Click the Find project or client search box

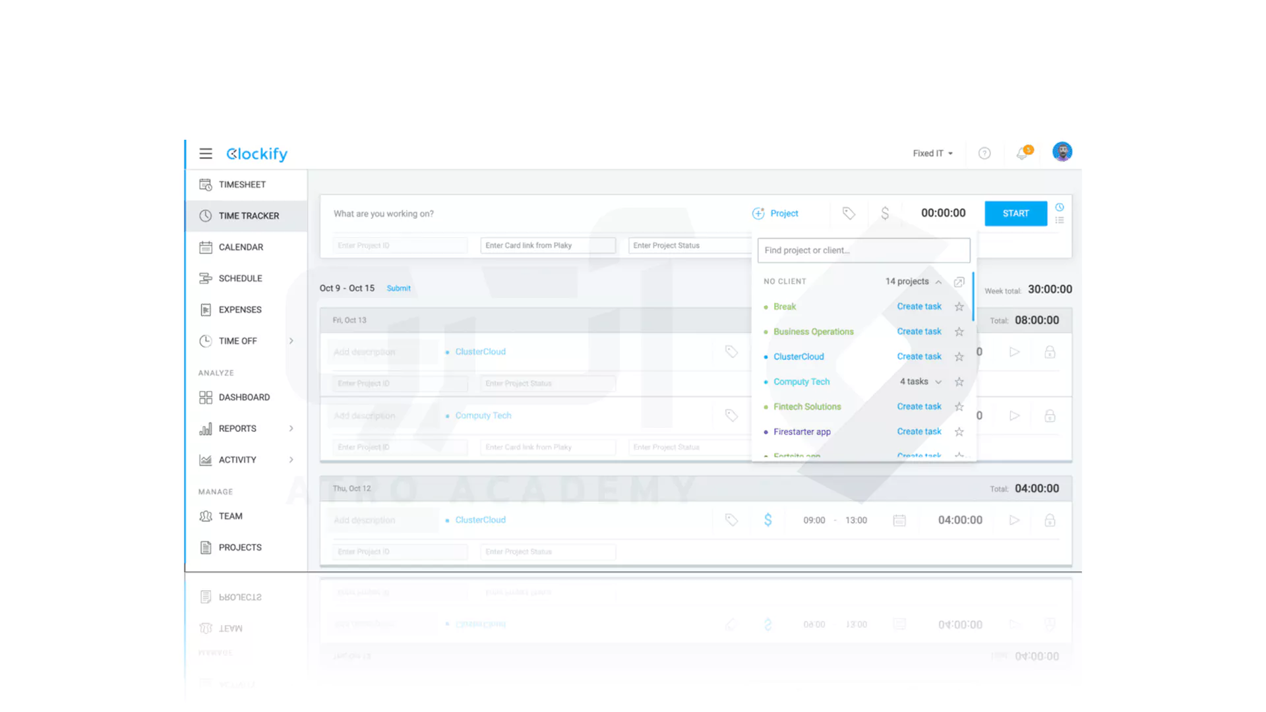[864, 251]
